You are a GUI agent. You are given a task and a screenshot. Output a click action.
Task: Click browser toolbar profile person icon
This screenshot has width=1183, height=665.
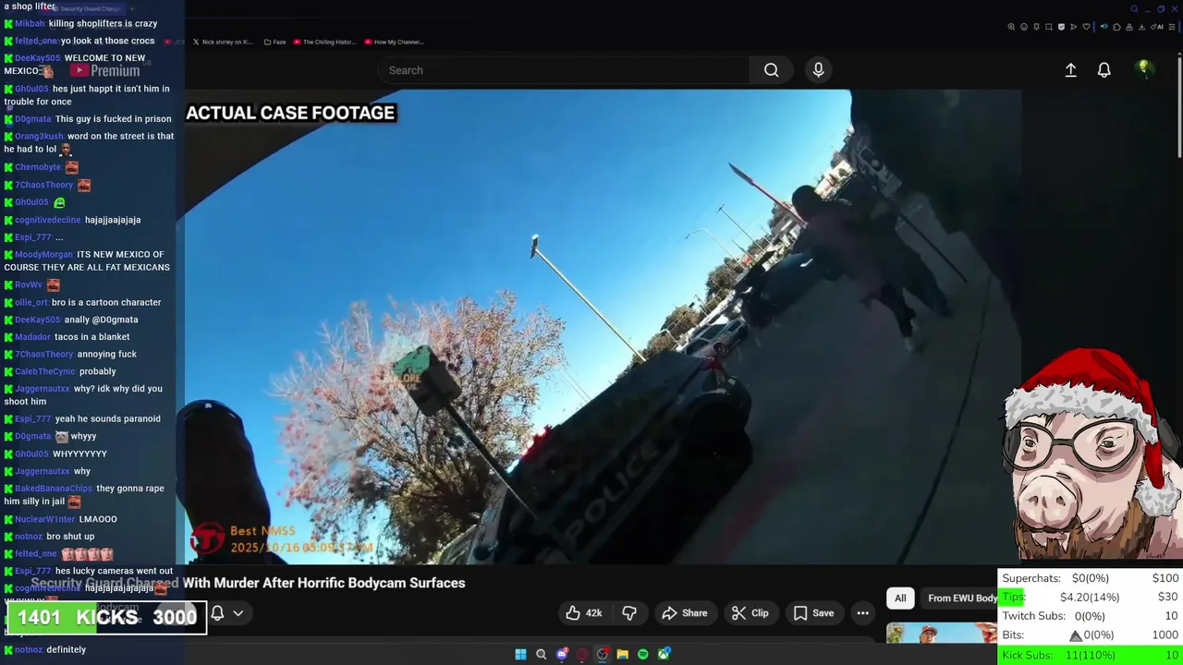point(1129,27)
